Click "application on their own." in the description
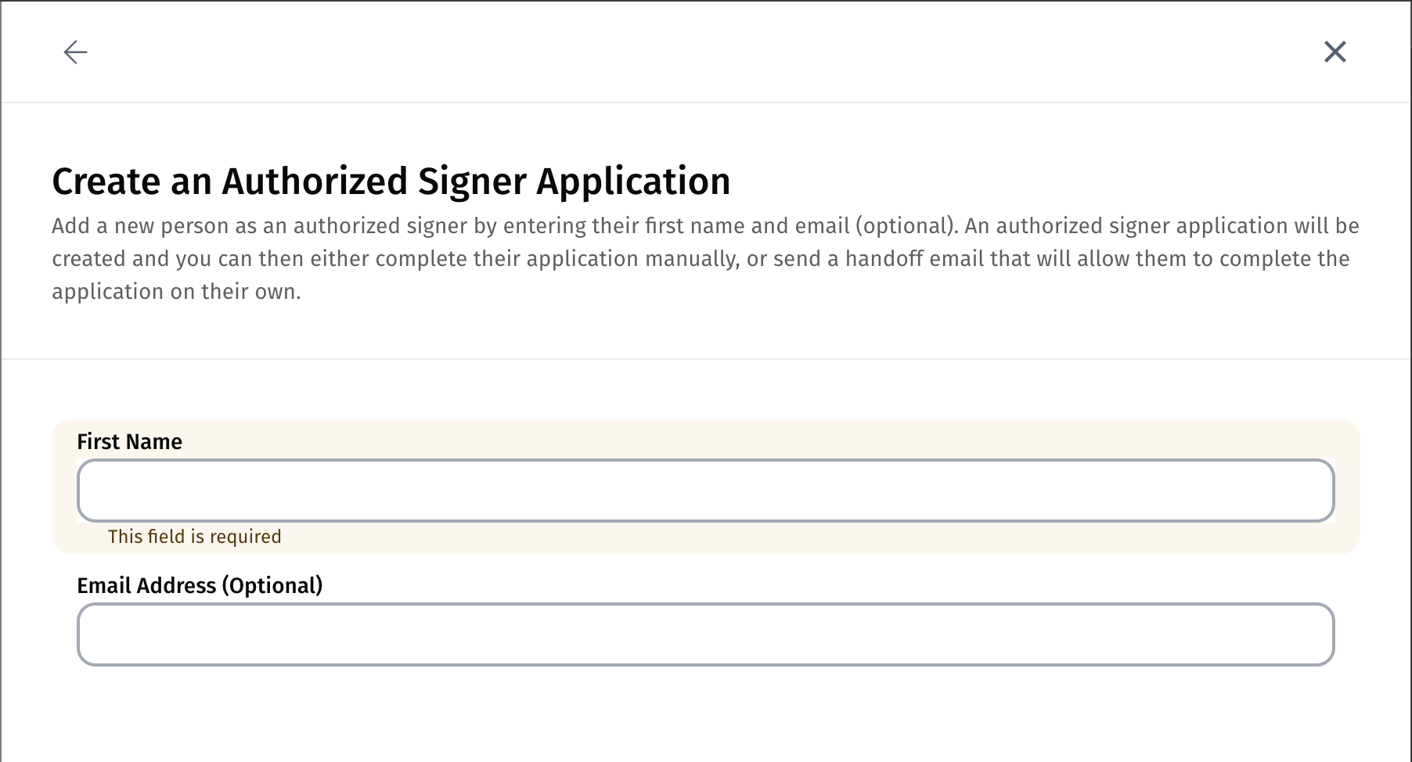 click(176, 292)
